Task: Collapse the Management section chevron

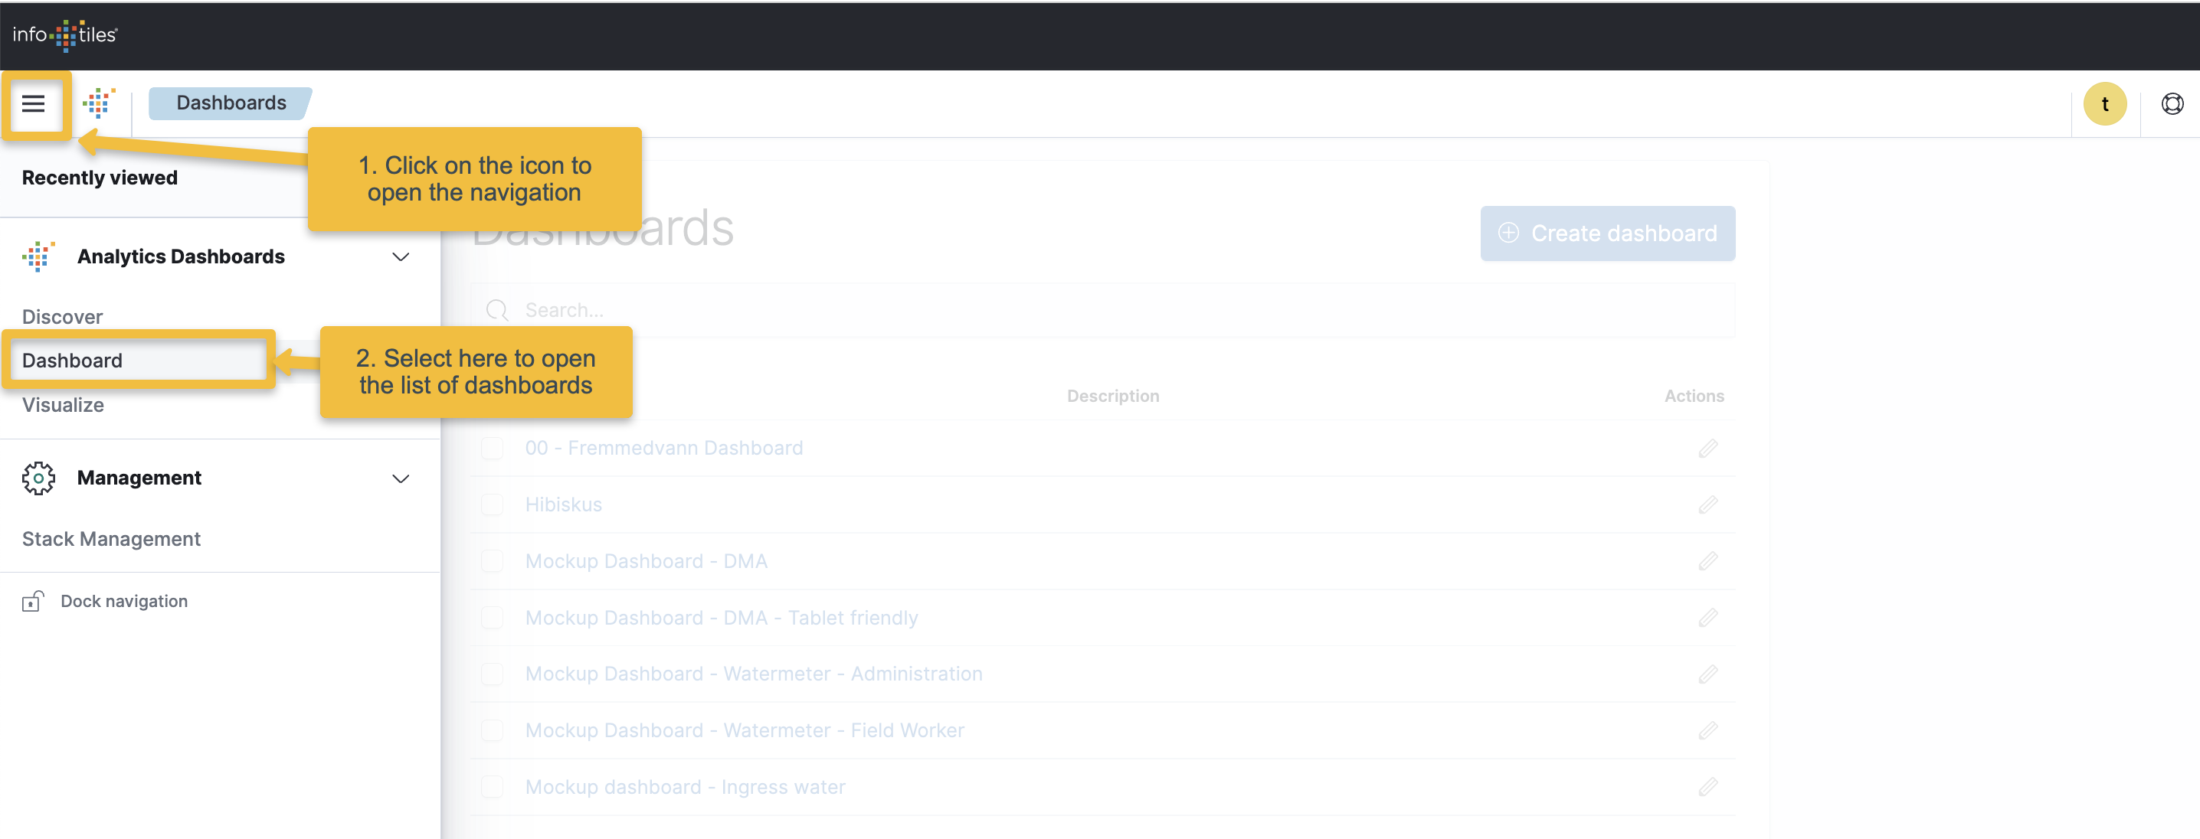Action: point(401,478)
